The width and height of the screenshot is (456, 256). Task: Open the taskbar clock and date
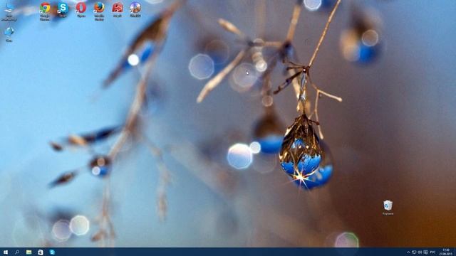[446, 252]
